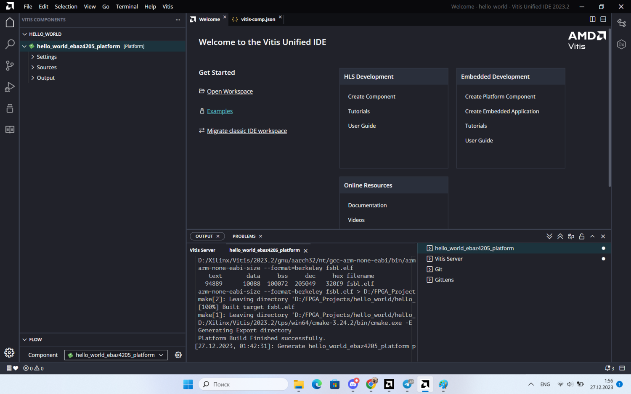Image resolution: width=631 pixels, height=394 pixels.
Task: Click the split editor layout icon
Action: (592, 19)
